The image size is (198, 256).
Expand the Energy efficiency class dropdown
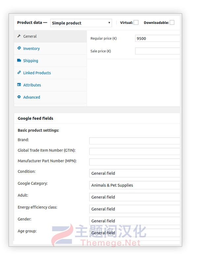(x=135, y=209)
